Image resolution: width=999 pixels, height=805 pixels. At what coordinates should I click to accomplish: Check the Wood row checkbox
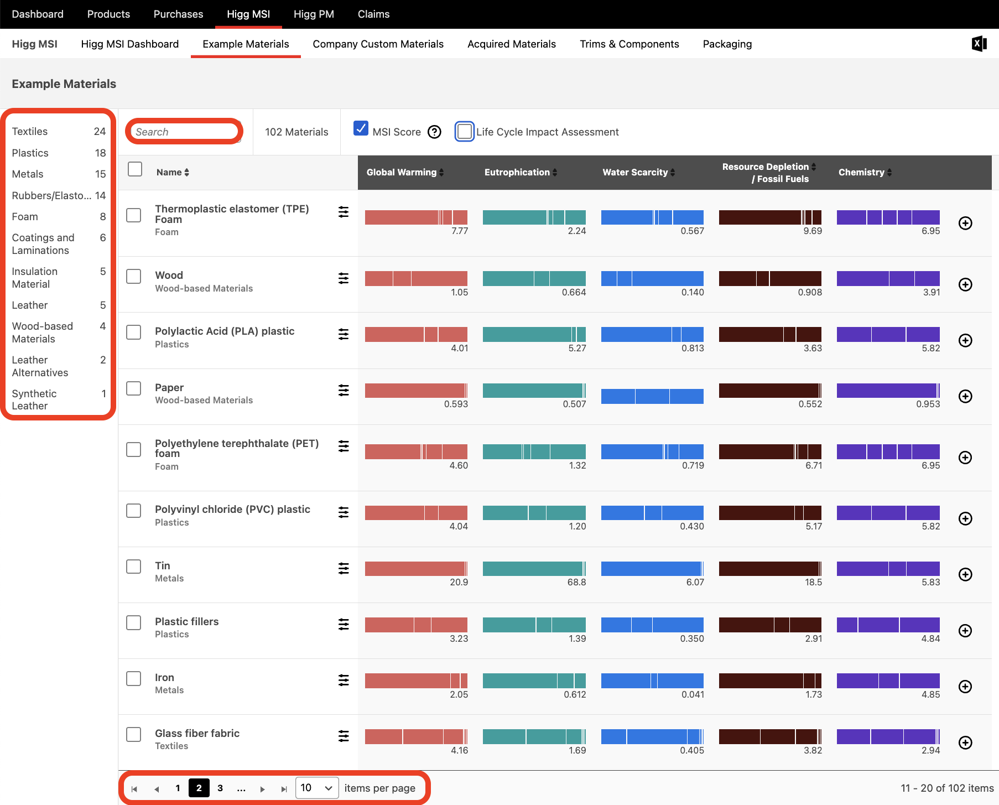134,276
